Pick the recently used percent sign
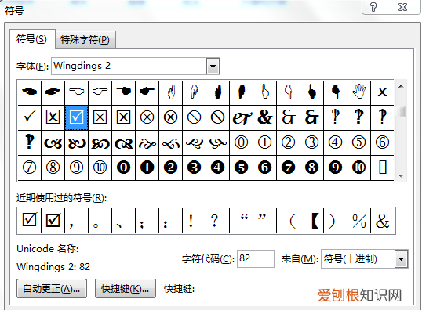This screenshot has height=310, width=422. pyautogui.click(x=359, y=221)
